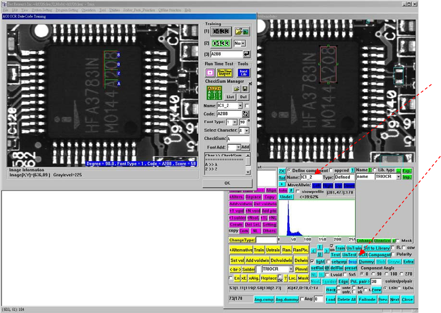Click the cyan OCR button
Viewport: 441px width, 313px height.
pos(363,255)
